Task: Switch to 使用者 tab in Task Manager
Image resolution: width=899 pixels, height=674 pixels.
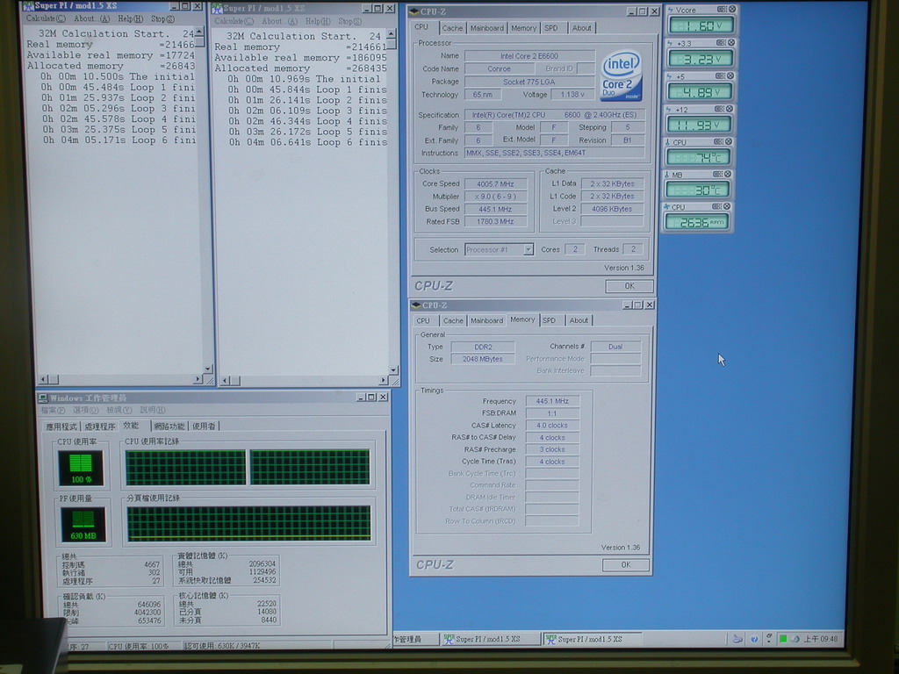Action: 204,426
